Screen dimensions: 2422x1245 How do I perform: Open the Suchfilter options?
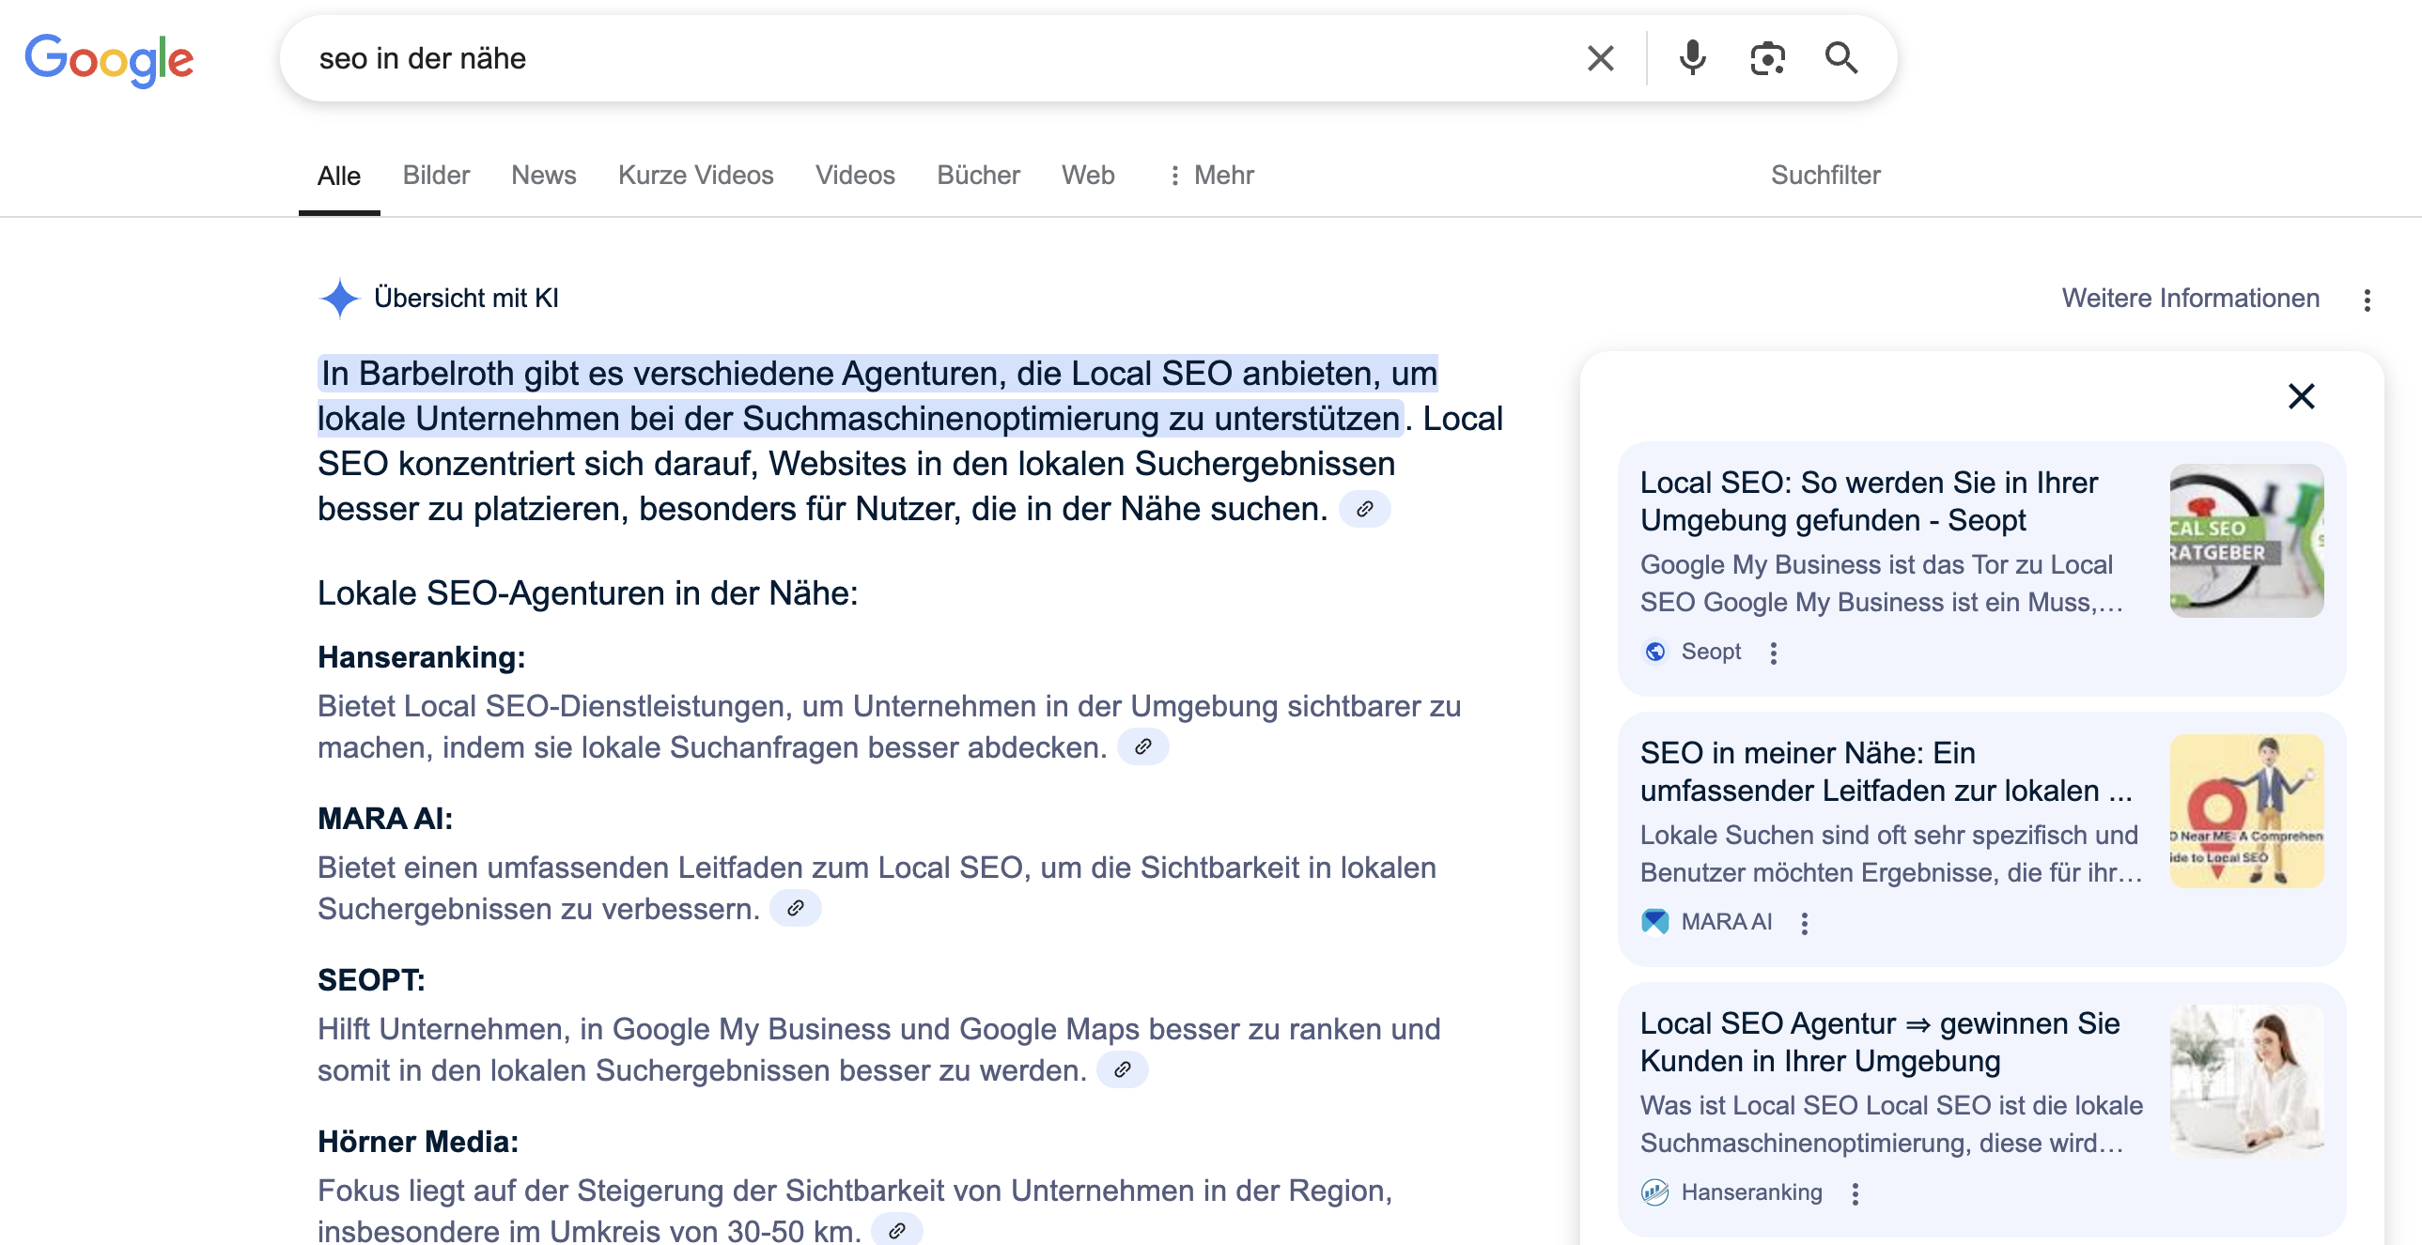(1824, 175)
